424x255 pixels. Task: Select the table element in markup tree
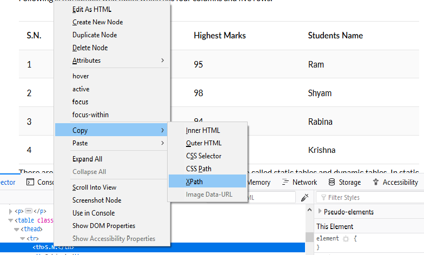[34, 220]
